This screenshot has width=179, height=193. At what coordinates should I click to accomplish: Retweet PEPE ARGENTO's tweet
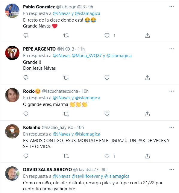point(66,78)
